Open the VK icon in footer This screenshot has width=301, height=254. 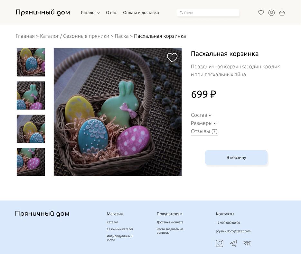pos(247,243)
